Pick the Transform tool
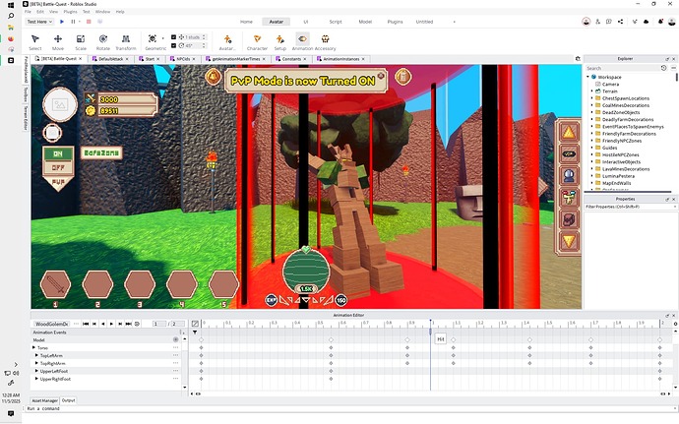Viewport: 679px width, 424px height. coord(126,42)
